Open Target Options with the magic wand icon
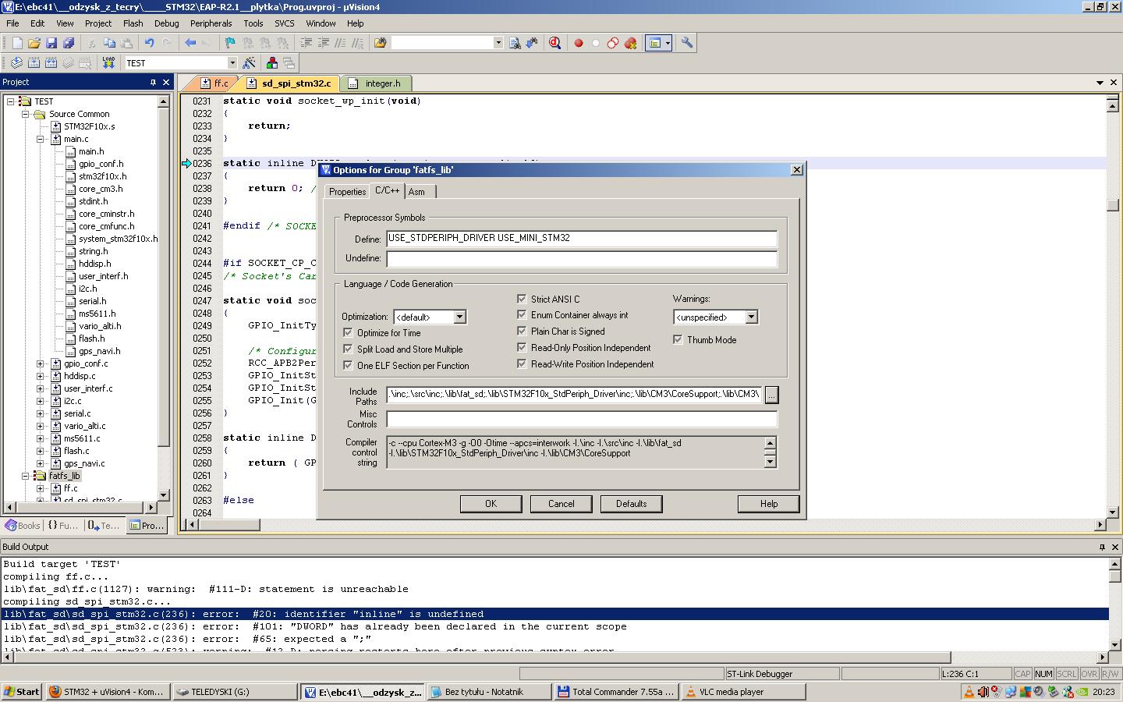The height and width of the screenshot is (702, 1123). (x=250, y=62)
